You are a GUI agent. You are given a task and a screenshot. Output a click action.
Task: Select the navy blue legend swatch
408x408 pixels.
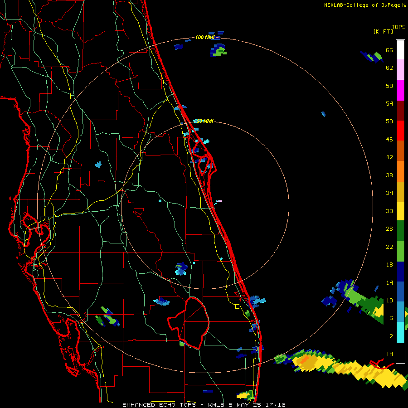pos(400,272)
